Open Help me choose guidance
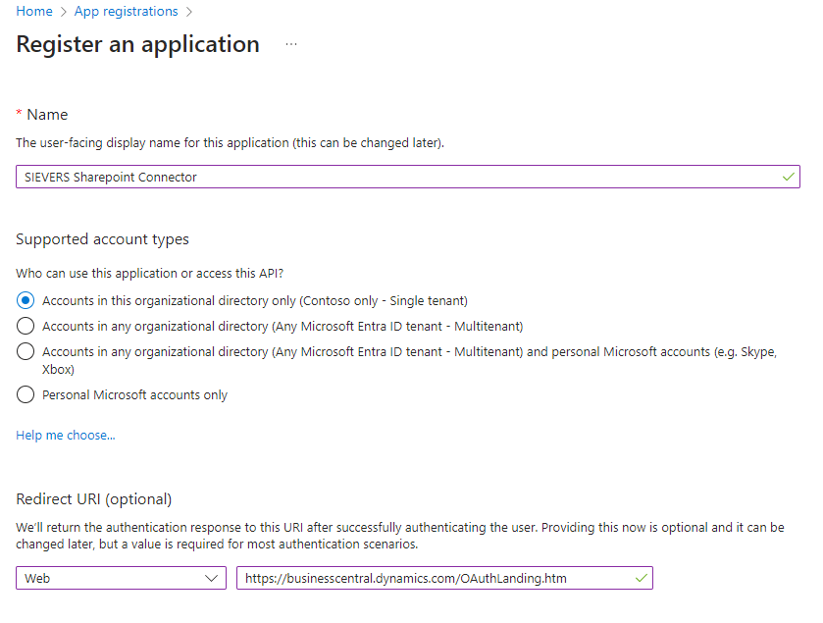The width and height of the screenshot is (823, 623). click(65, 435)
